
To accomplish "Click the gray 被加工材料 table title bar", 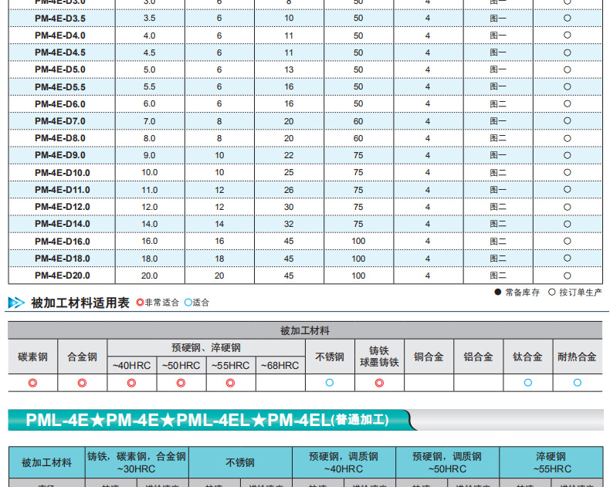I will 305,330.
